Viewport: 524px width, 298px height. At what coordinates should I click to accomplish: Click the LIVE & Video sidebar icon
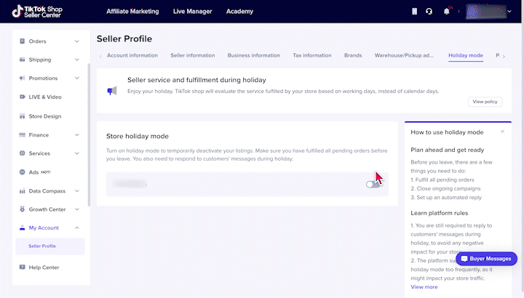[23, 97]
